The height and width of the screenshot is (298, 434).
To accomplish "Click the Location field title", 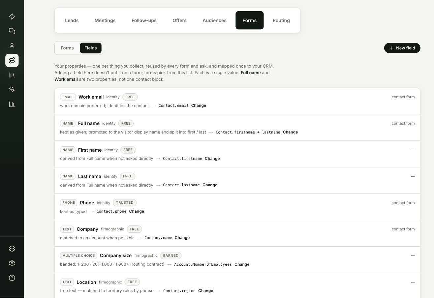I will click(86, 282).
